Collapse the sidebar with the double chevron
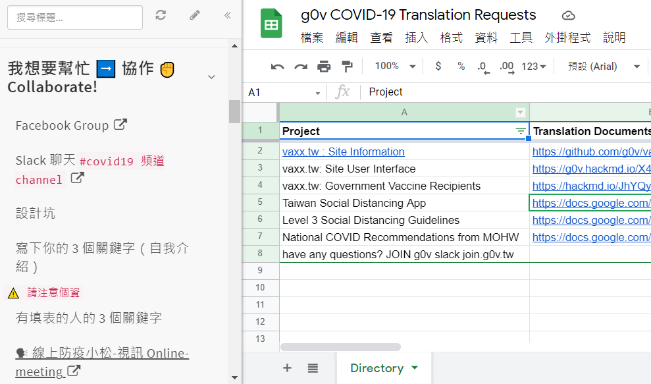Screen dimensions: 651x384 coord(227,15)
